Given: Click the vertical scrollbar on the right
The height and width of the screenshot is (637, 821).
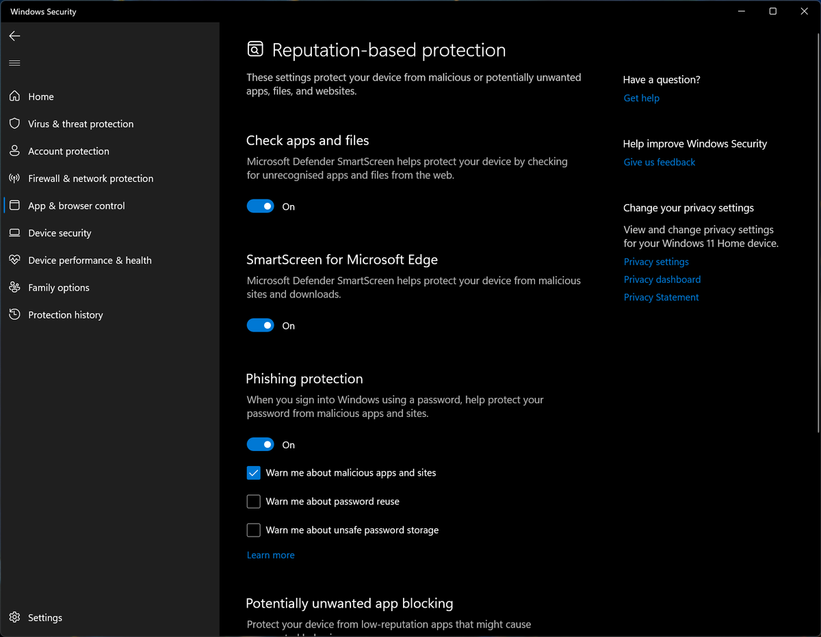Looking at the screenshot, I should coord(818,232).
